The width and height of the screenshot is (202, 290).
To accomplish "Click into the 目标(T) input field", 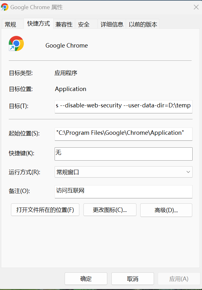I will [x=123, y=106].
